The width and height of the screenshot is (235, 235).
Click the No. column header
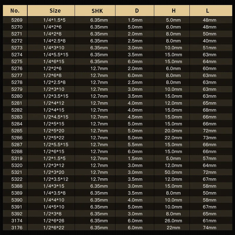(15, 11)
